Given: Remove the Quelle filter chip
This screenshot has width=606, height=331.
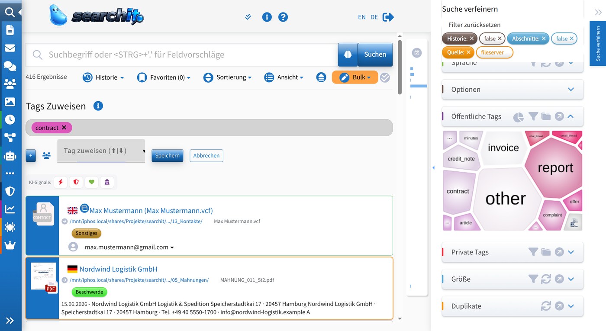Looking at the screenshot, I should click(x=468, y=52).
